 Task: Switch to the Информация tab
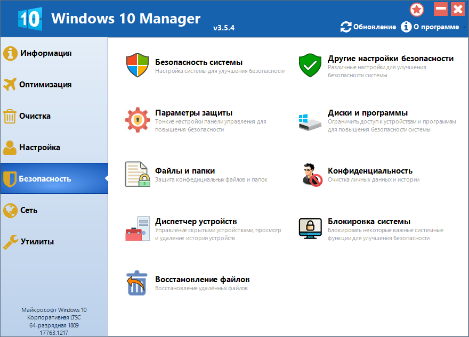(46, 53)
